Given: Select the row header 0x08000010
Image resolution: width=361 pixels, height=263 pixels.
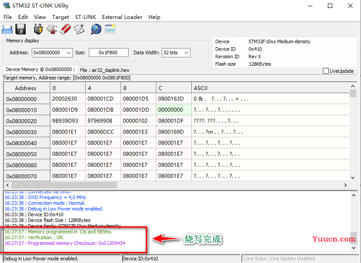Looking at the screenshot, I should (x=27, y=110).
